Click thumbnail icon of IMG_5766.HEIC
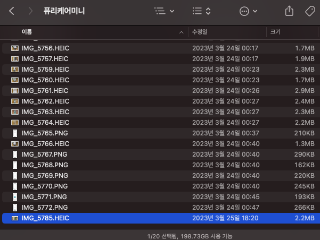320x240 pixels. 15,144
